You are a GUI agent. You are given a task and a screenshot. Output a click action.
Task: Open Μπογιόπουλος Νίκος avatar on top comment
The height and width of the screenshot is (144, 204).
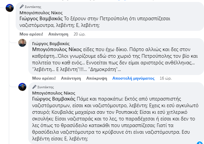tap(10, 8)
